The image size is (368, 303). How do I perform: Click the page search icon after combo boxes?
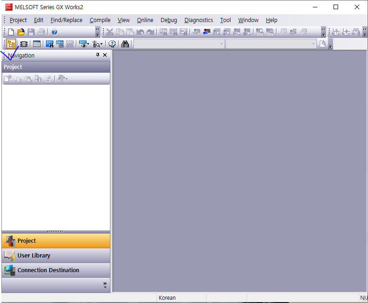(323, 44)
